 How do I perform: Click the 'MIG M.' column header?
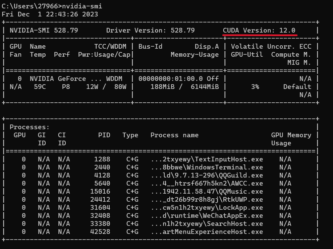click(x=299, y=63)
